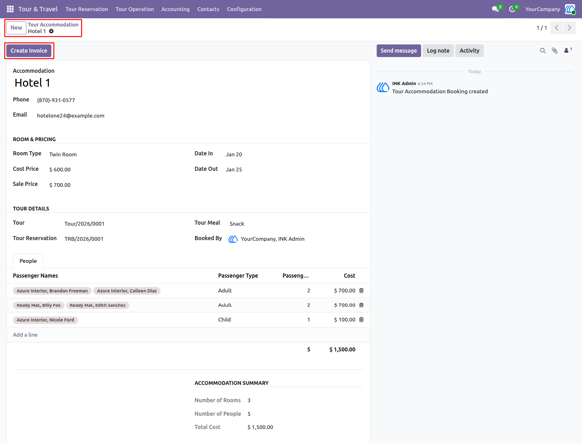Click INK Admin avatar in chatter message
The image size is (582, 444).
383,87
